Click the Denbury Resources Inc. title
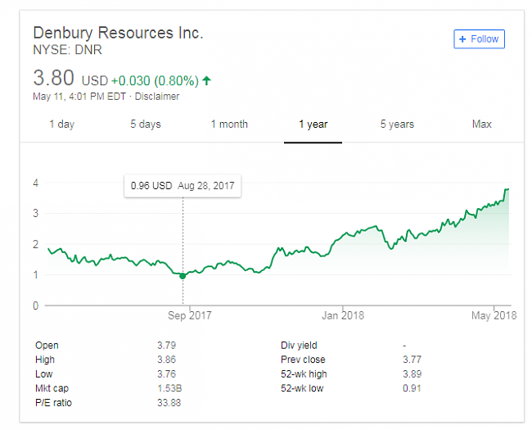The image size is (532, 430). point(118,33)
